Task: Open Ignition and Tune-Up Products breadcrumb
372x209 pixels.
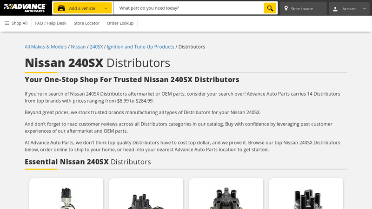Action: click(x=140, y=47)
